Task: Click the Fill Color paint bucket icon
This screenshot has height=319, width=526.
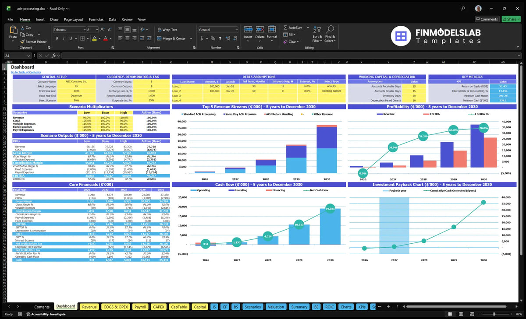Action: click(x=94, y=39)
